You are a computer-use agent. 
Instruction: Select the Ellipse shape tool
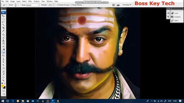coord(3,68)
